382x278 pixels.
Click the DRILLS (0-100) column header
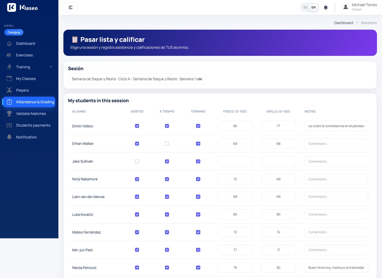[278, 111]
